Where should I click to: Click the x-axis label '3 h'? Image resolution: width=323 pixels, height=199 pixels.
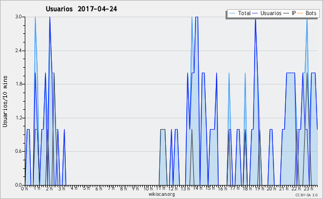[x=61, y=189]
